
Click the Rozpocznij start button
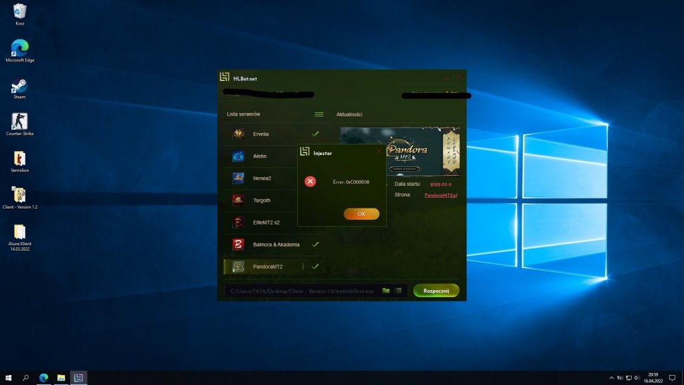coord(436,291)
